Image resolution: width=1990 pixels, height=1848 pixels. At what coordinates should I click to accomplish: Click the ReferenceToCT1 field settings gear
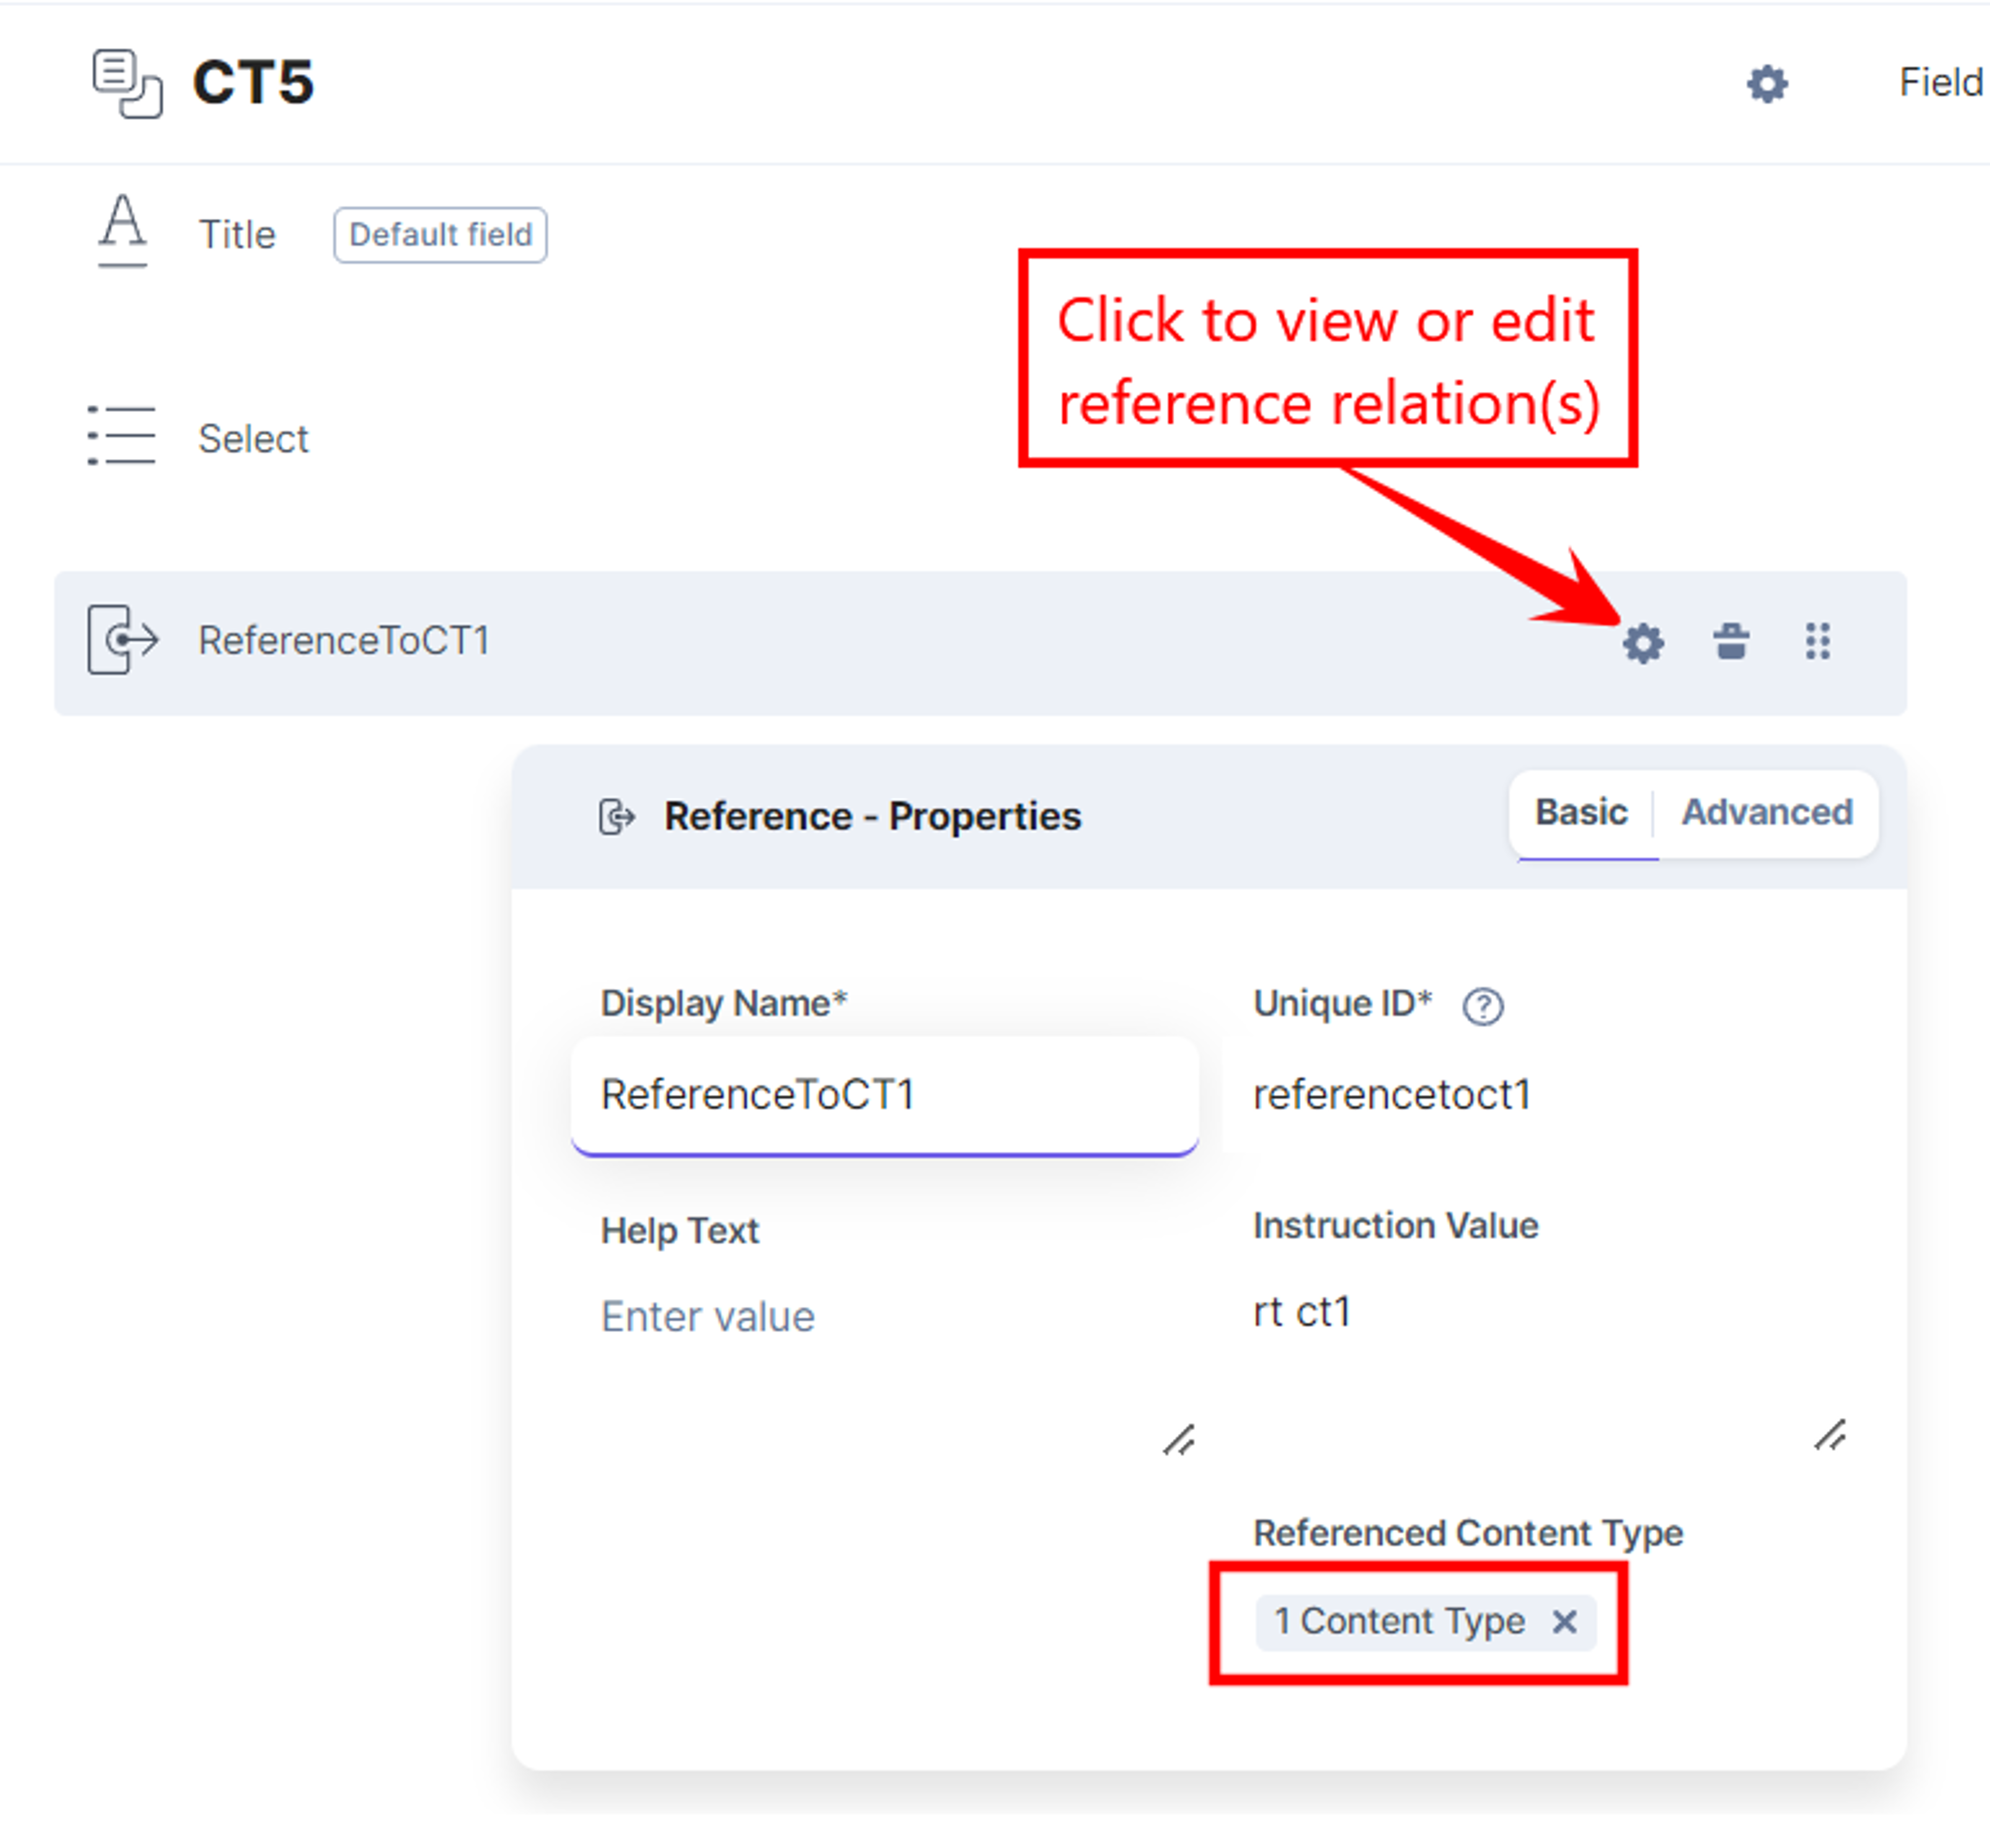(1643, 643)
